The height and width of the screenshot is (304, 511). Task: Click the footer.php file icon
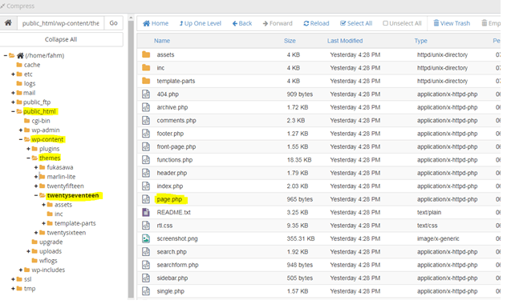pyautogui.click(x=146, y=134)
